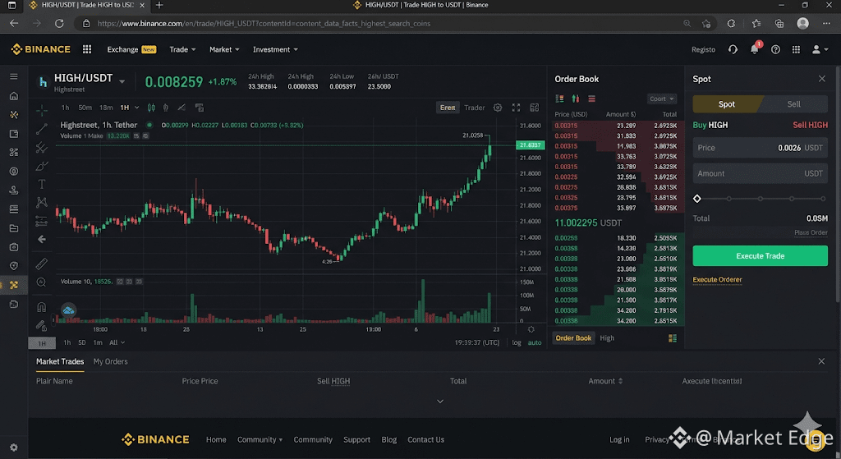Select the High tab beside Order Book

pyautogui.click(x=607, y=338)
